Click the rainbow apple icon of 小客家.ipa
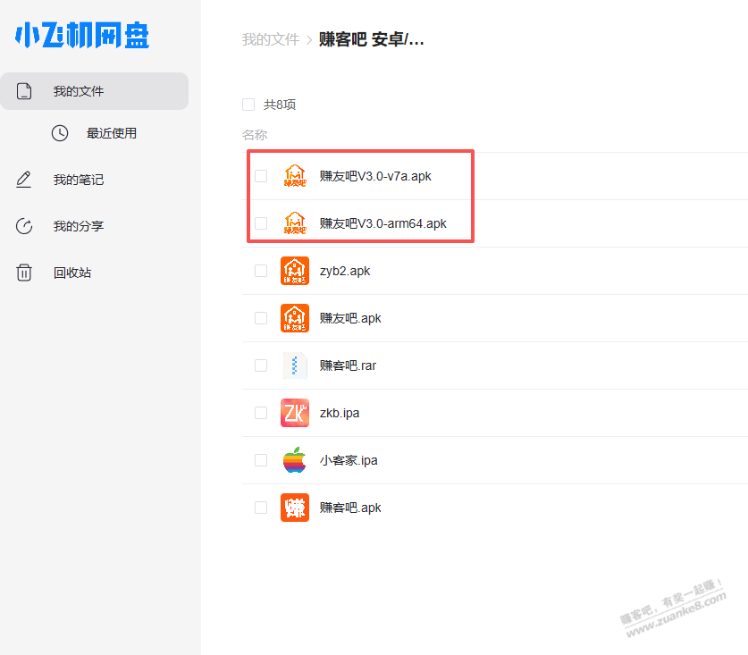This screenshot has height=655, width=748. (295, 460)
